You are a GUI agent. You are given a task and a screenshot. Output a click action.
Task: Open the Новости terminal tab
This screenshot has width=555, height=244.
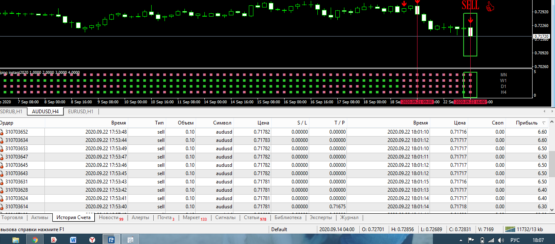coord(108,217)
